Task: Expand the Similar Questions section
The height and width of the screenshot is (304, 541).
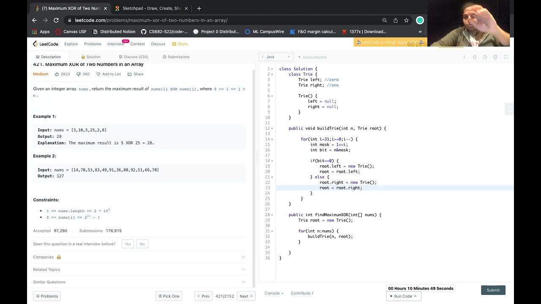Action: (x=139, y=282)
